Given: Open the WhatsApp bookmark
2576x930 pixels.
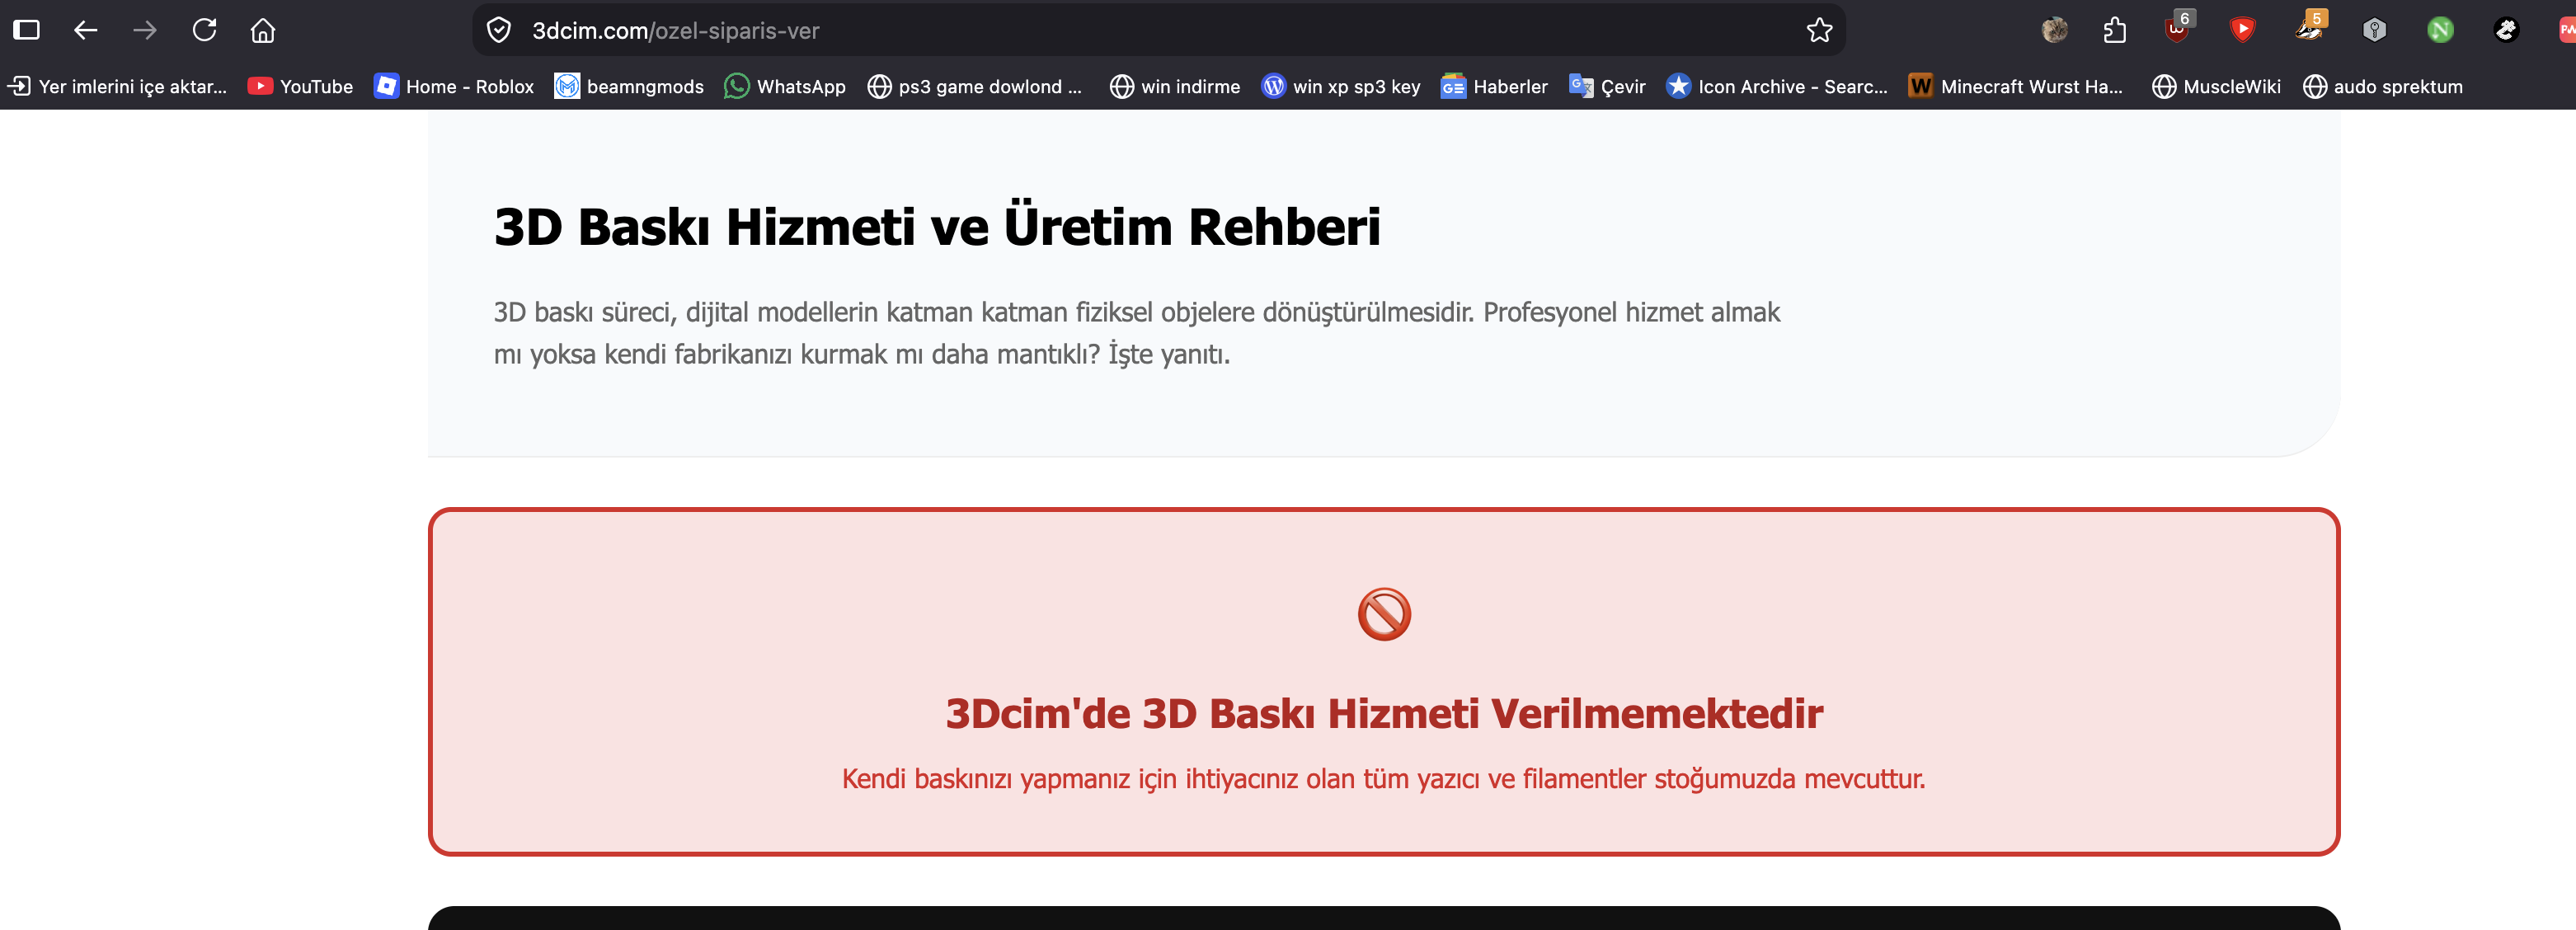Looking at the screenshot, I should pos(785,87).
